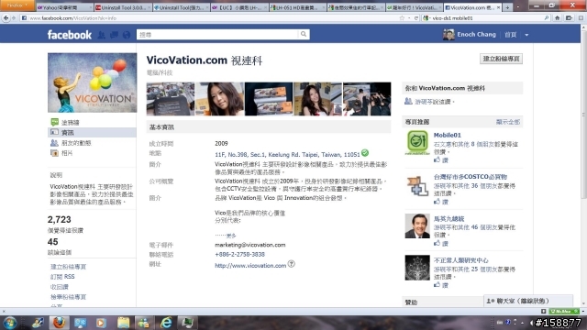Click the browser home icon
Screen dimensions: 587x330
click(558, 18)
